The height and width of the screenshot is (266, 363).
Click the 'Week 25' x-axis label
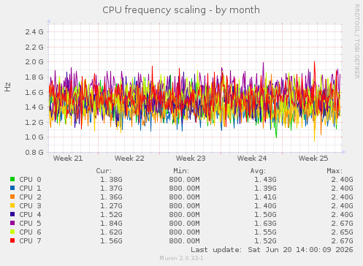[x=313, y=159]
